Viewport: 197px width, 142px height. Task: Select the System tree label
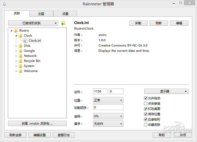[x=29, y=66]
